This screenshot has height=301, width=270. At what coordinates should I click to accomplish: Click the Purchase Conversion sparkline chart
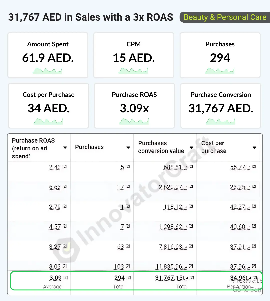coord(221,121)
